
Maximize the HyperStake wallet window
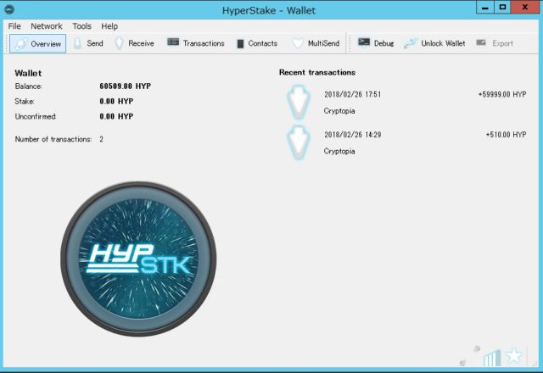click(502, 8)
